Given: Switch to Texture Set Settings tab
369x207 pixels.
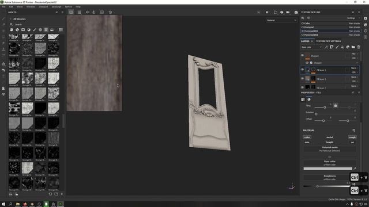Looking at the screenshot, I should click(329, 41).
